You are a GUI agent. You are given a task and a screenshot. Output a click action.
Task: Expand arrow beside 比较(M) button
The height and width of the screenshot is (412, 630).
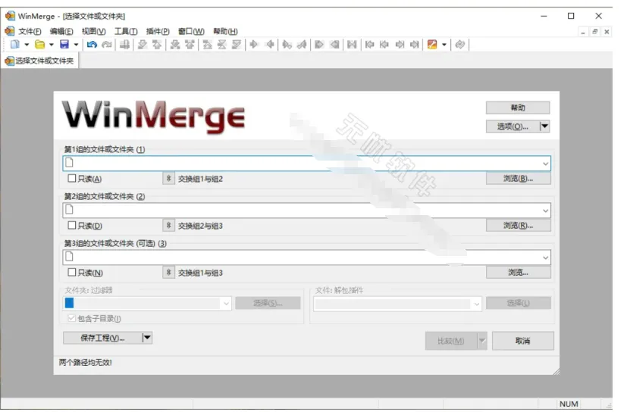pos(481,341)
